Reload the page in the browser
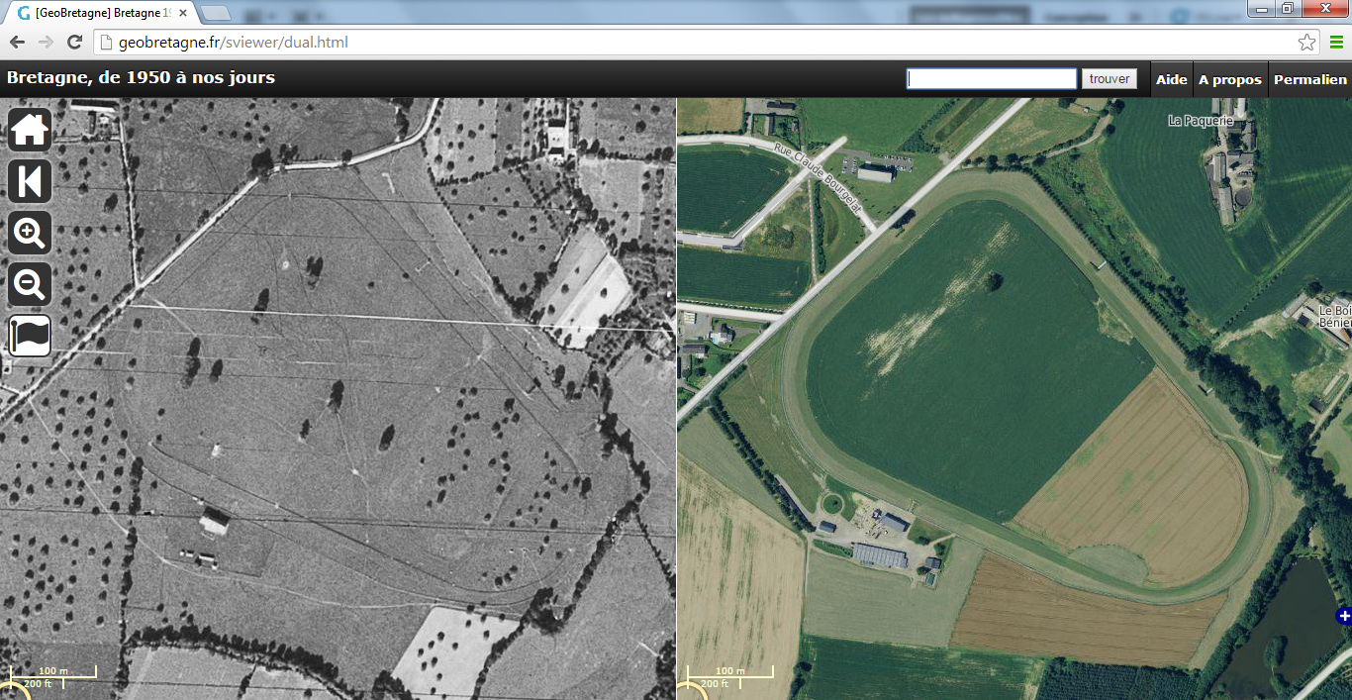The width and height of the screenshot is (1352, 700). (x=74, y=43)
